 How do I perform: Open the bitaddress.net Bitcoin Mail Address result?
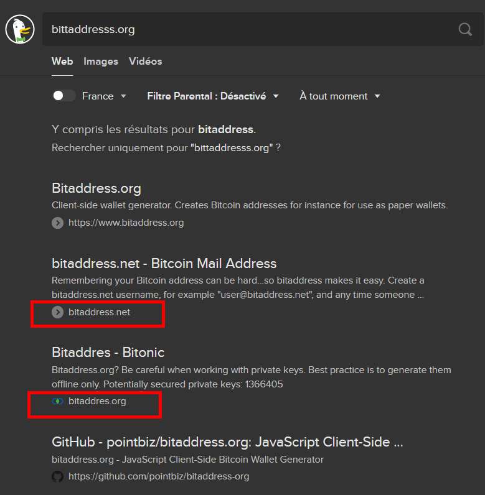[x=164, y=263]
